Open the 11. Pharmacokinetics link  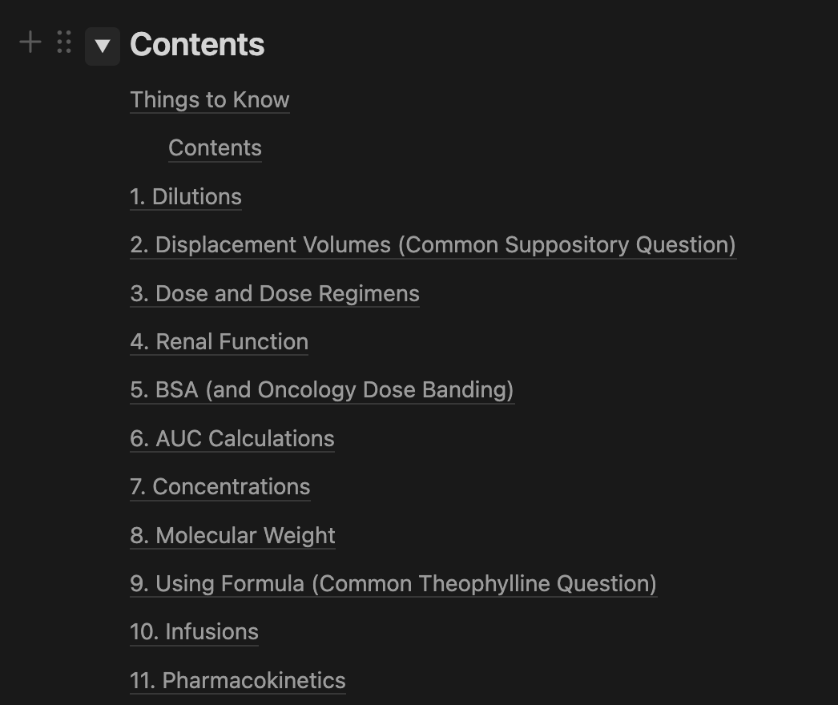tap(238, 680)
